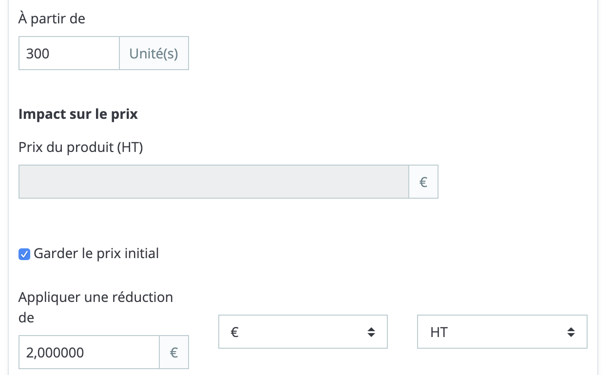The width and height of the screenshot is (610, 375).
Task: Click the 300 value in the quantity field
Action: (x=38, y=53)
